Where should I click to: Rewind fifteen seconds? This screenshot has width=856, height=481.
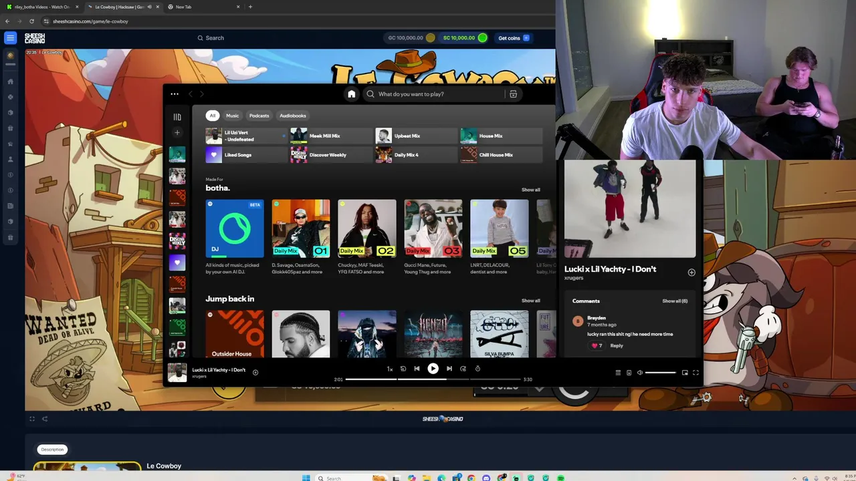(403, 369)
